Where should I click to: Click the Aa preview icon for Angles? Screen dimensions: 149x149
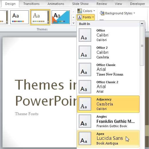click(x=85, y=121)
